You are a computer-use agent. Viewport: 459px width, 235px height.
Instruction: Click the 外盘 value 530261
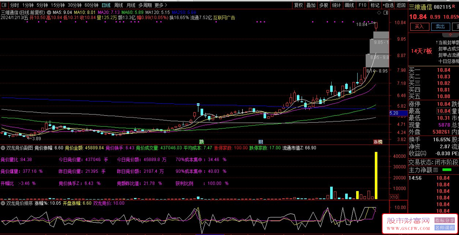441,132
